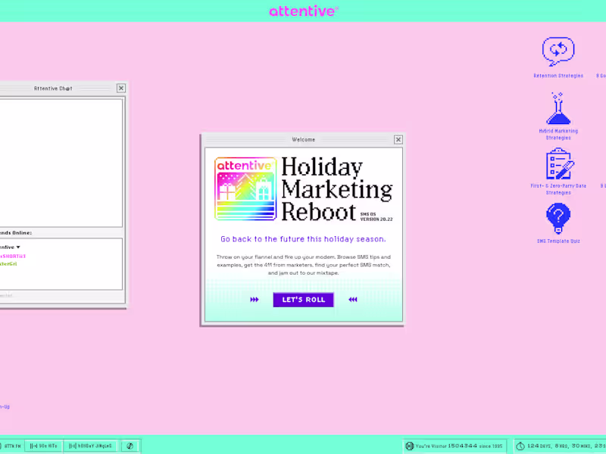The width and height of the screenshot is (606, 454).
Task: Select the pink SHORTii3 friend in chat
Action: 13,257
